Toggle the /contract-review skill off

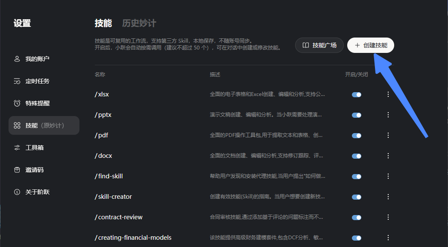(x=357, y=217)
